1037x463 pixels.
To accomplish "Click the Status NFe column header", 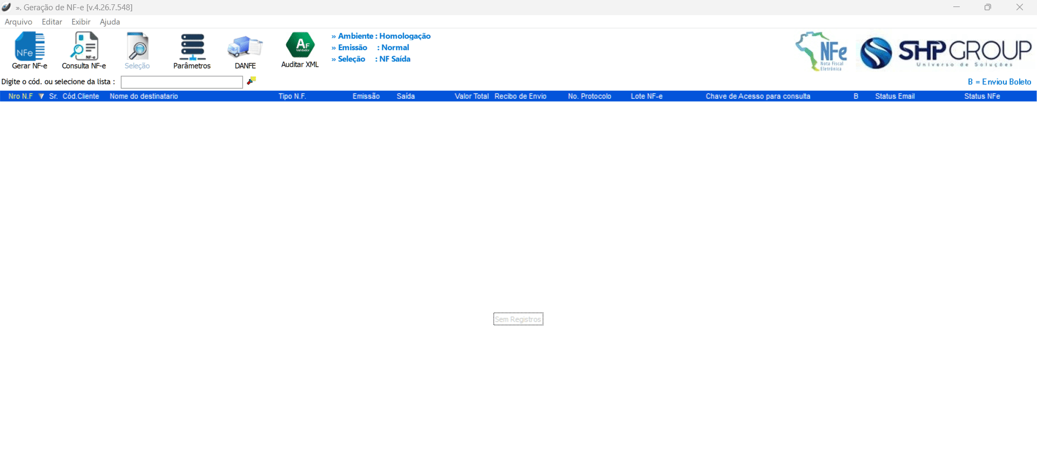I will pos(982,97).
